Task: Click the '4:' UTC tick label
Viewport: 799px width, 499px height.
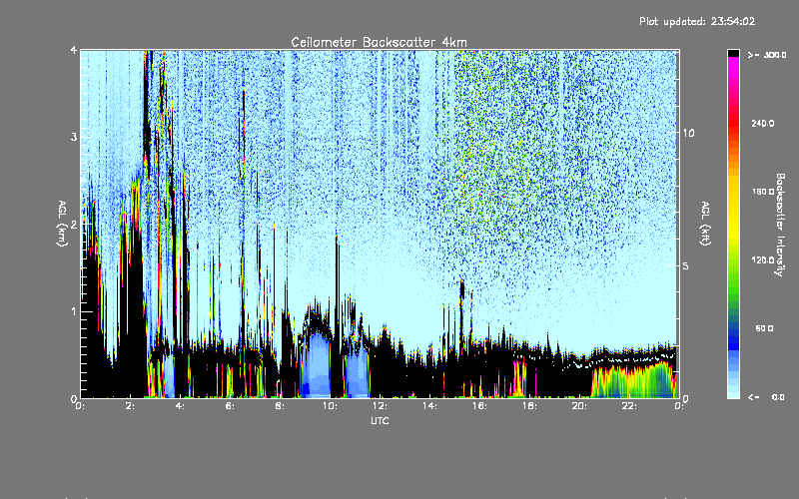Action: click(x=181, y=406)
